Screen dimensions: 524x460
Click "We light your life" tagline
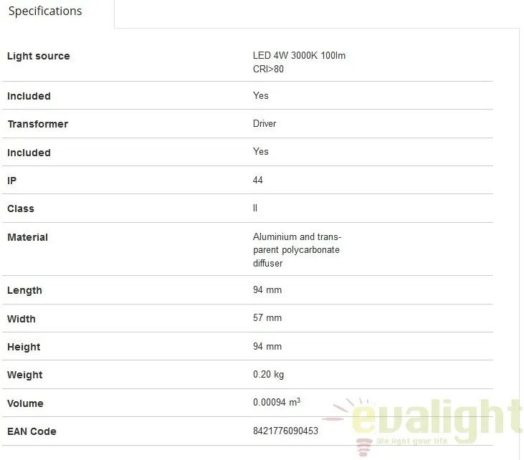pyautogui.click(x=411, y=441)
